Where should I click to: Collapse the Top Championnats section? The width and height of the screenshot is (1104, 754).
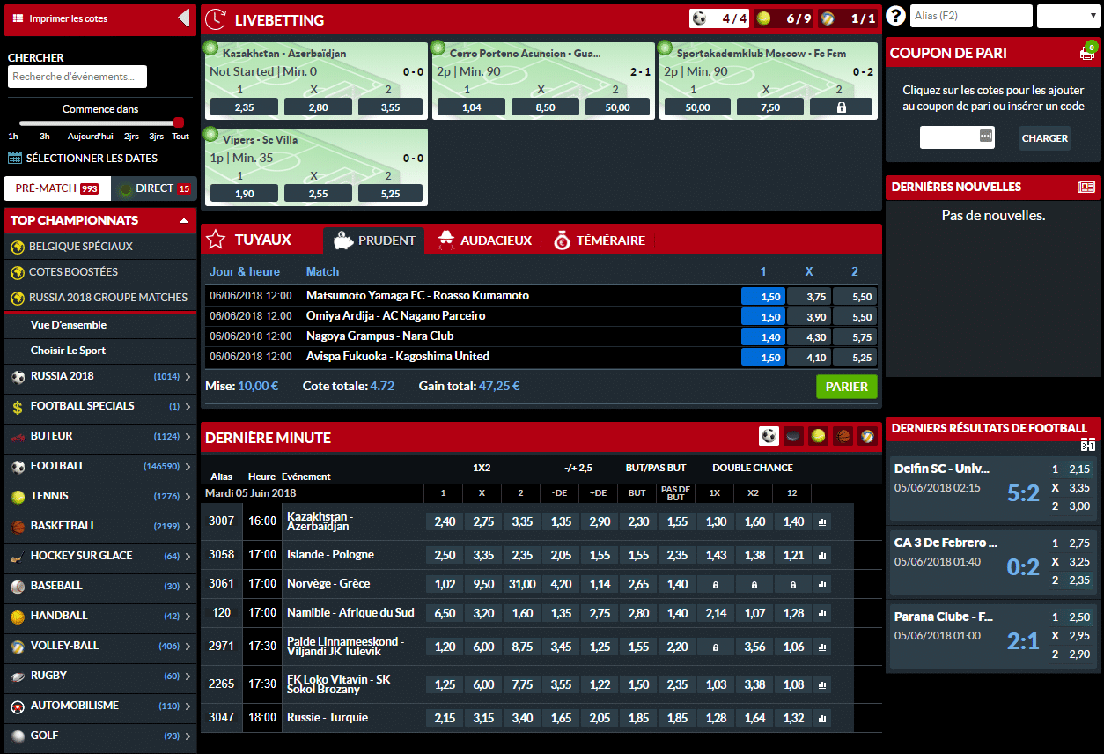[183, 220]
